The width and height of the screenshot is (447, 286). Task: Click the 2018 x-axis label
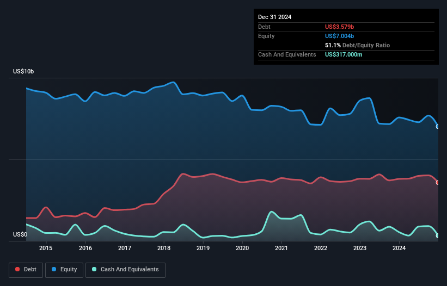[x=164, y=248]
